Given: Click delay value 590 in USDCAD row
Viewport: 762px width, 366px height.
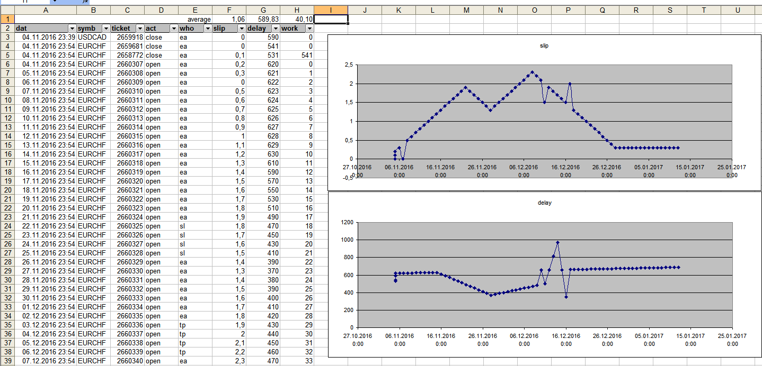Looking at the screenshot, I should (263, 38).
